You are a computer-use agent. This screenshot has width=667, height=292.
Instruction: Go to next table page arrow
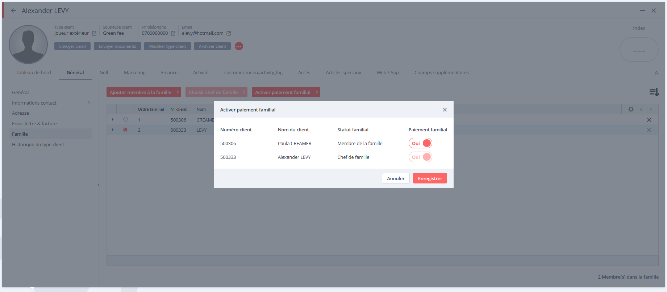click(x=651, y=109)
